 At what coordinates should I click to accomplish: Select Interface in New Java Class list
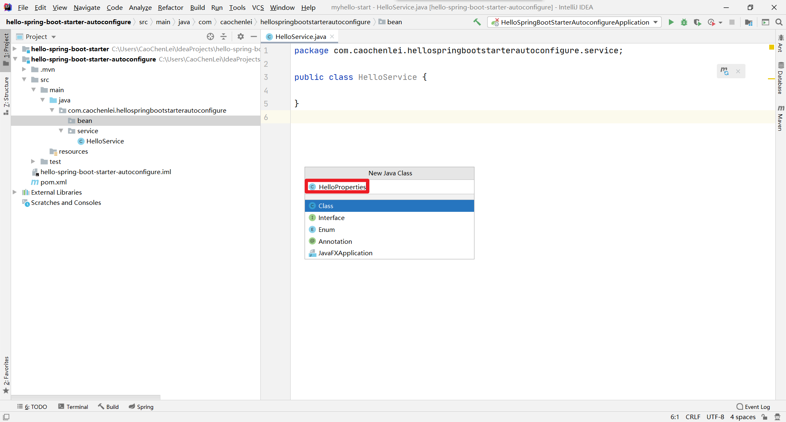(x=389, y=218)
